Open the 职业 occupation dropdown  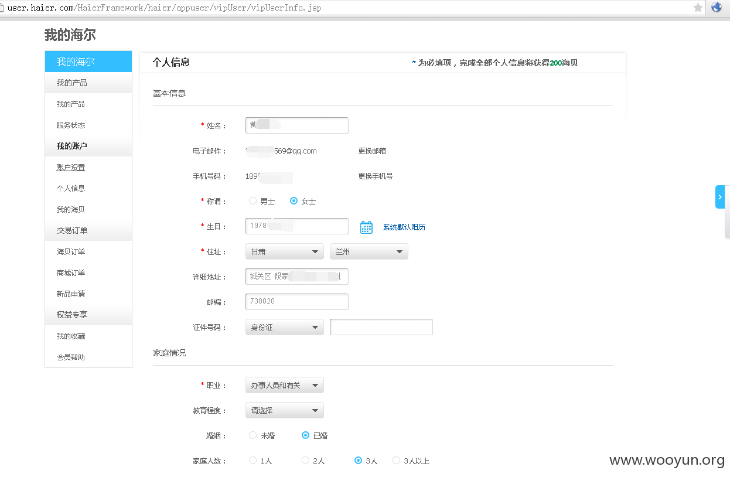(x=285, y=385)
